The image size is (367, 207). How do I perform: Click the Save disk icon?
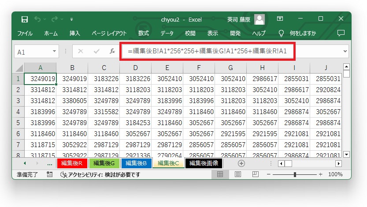click(25, 19)
